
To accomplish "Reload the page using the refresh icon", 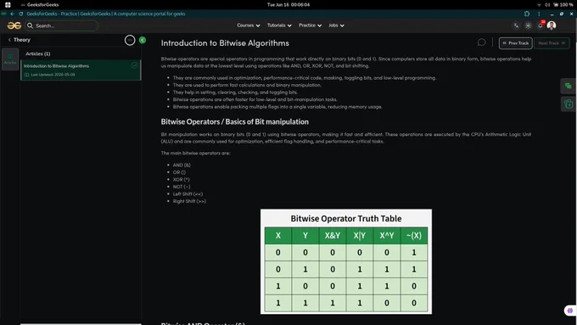I will (21, 14).
